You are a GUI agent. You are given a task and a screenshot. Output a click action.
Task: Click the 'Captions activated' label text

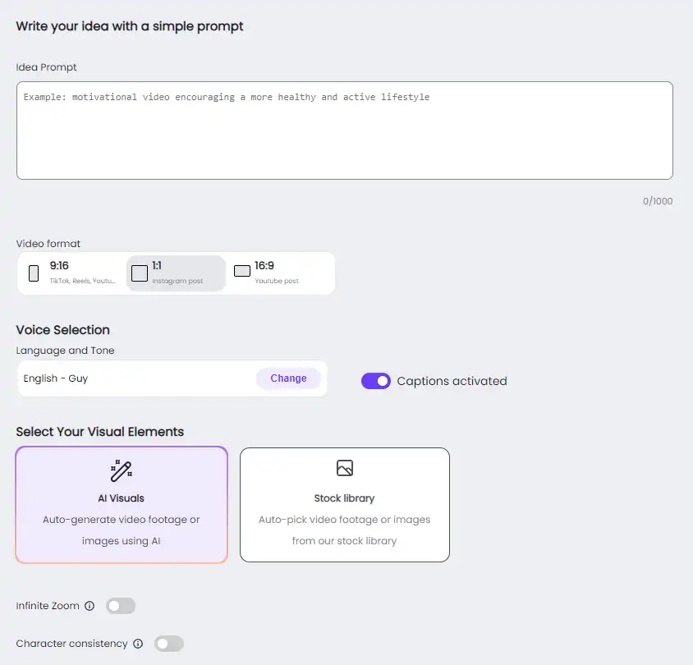tap(452, 381)
